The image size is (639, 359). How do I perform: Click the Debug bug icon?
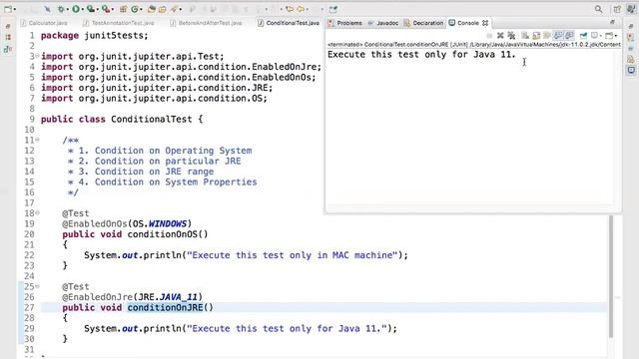pos(61,9)
